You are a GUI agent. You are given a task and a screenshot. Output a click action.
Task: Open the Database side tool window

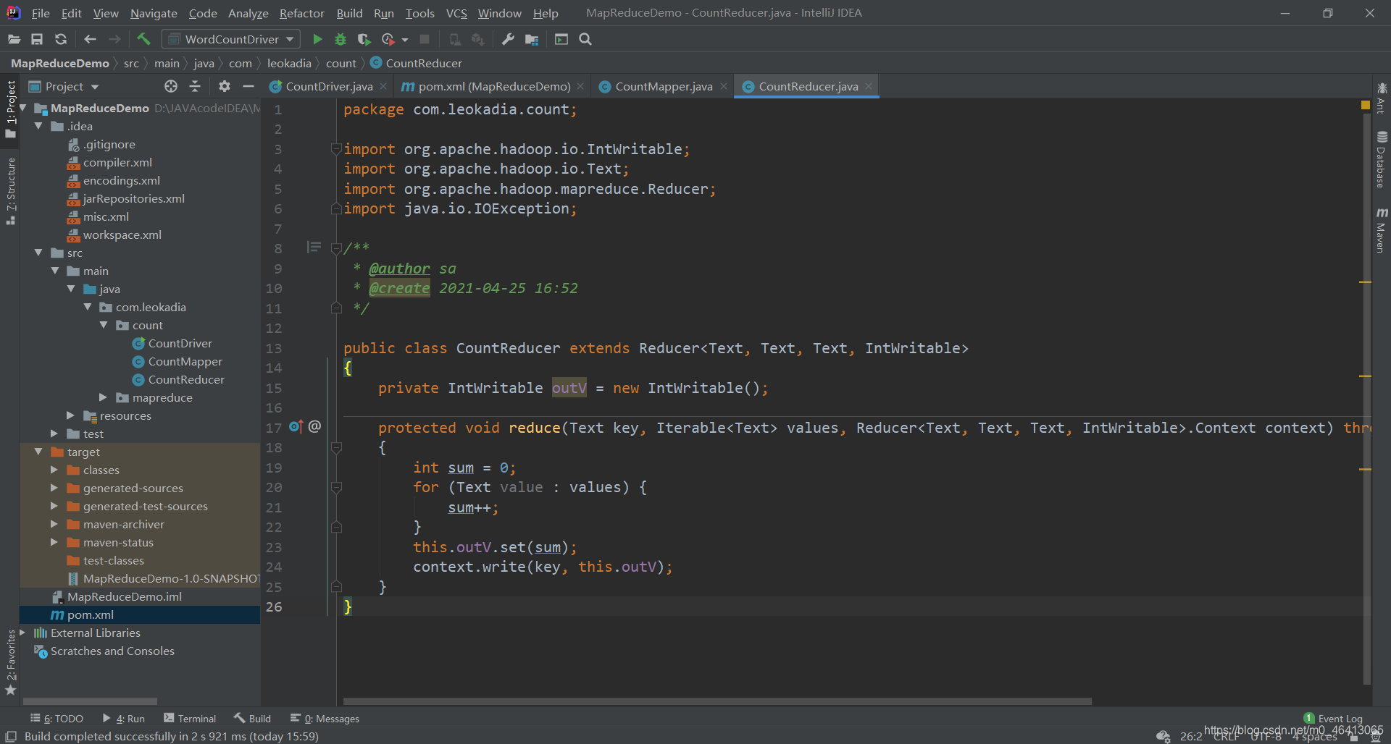(x=1382, y=160)
